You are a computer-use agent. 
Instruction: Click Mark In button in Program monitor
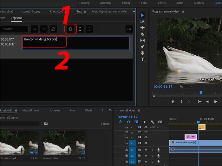pos(181,101)
